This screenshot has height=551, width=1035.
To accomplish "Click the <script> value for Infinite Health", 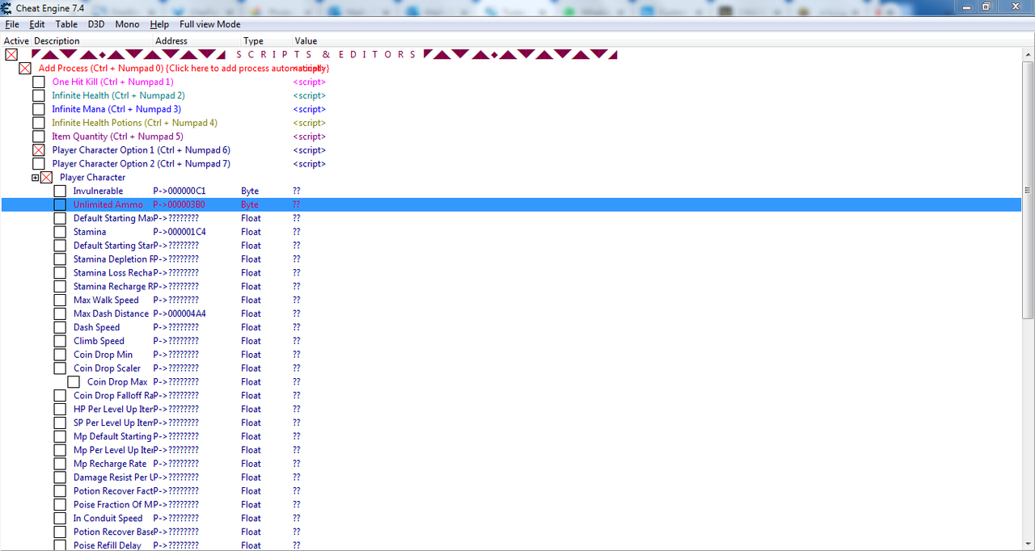I will pyautogui.click(x=309, y=96).
